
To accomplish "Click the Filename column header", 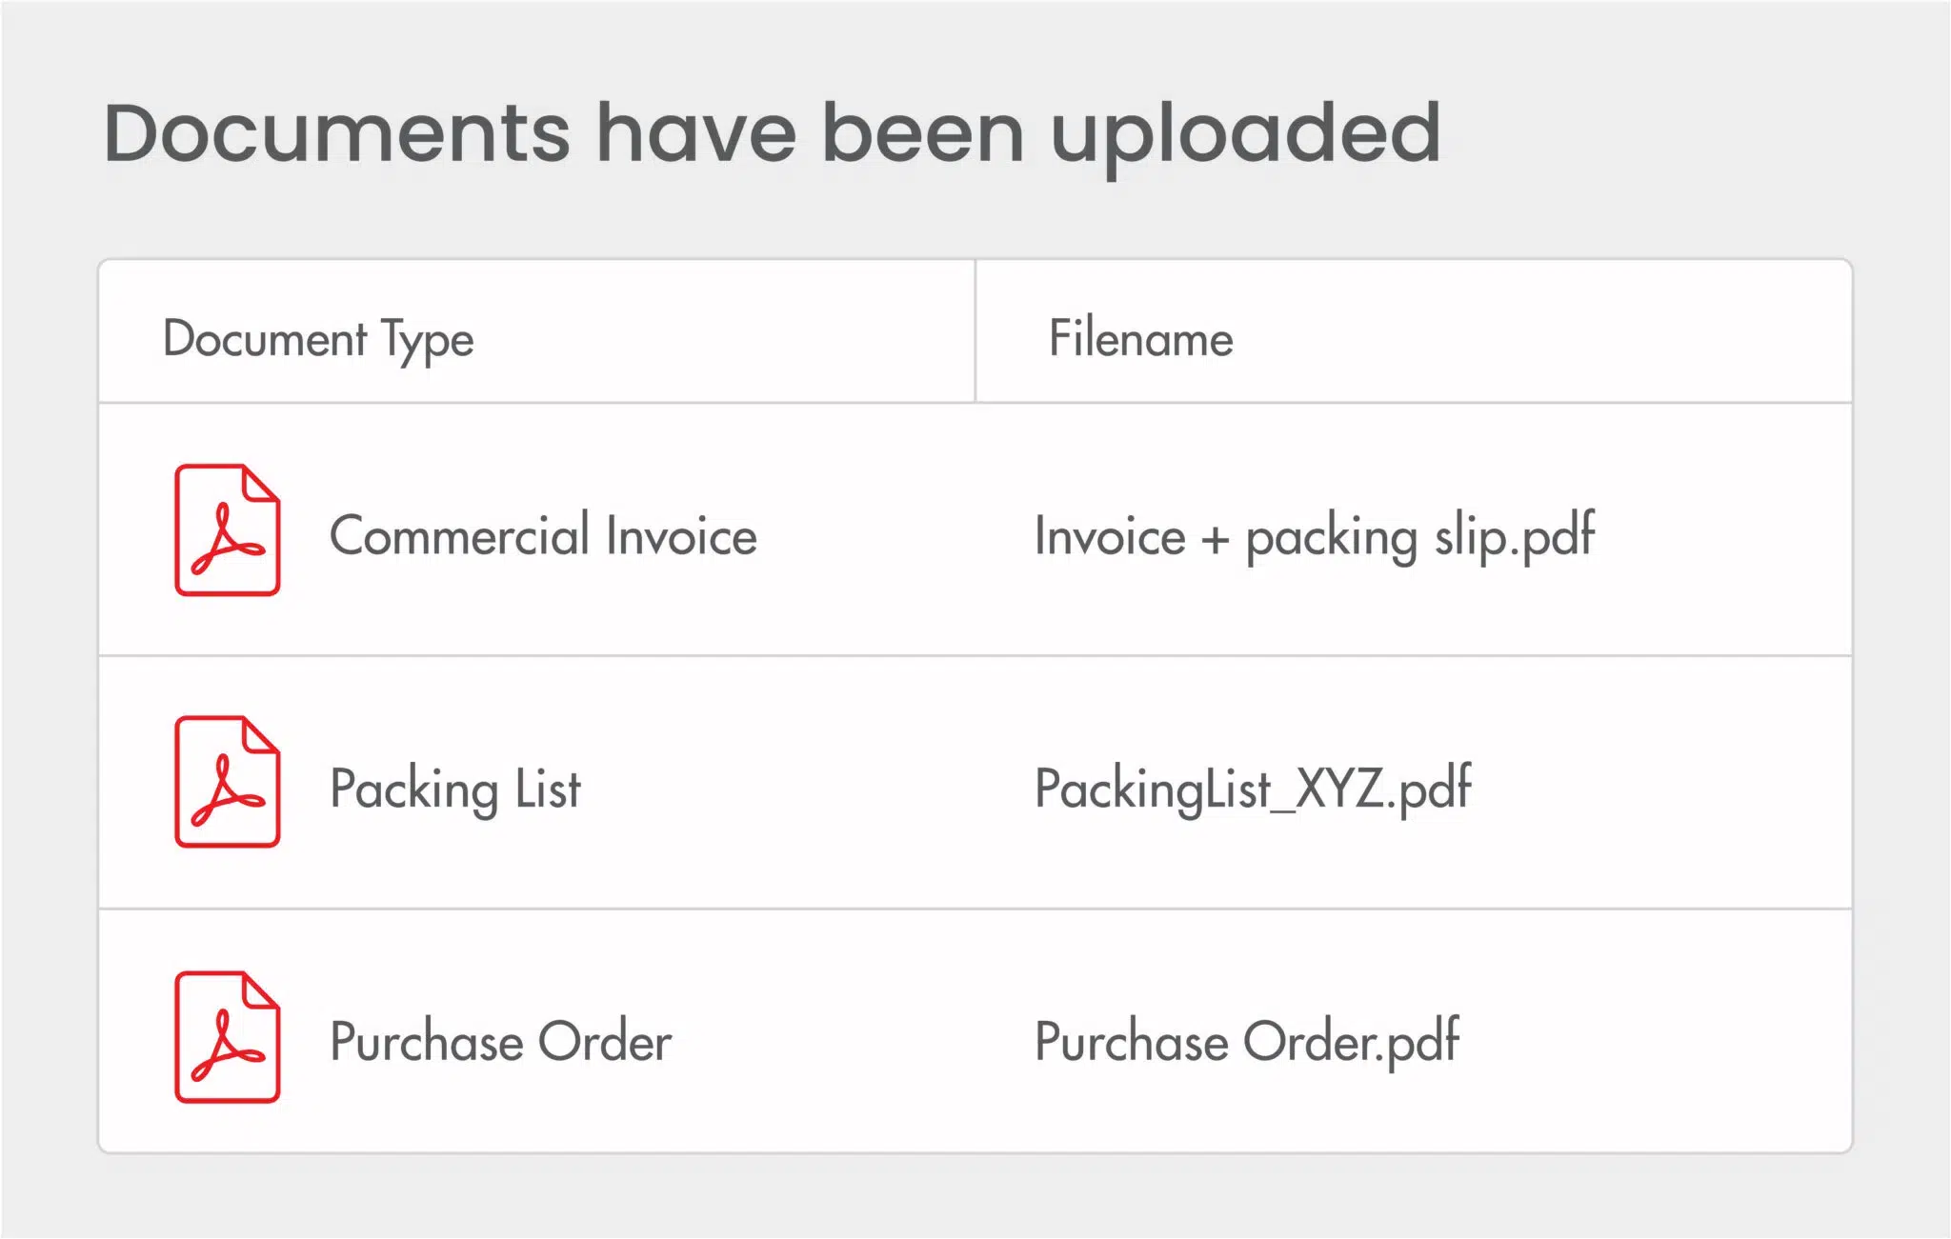I will click(x=1140, y=338).
